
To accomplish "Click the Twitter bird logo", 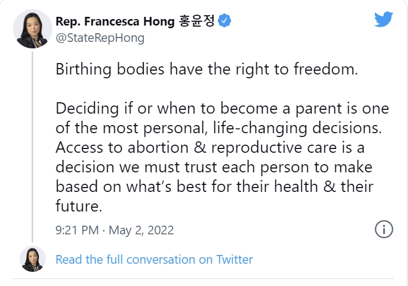I will pos(383,19).
